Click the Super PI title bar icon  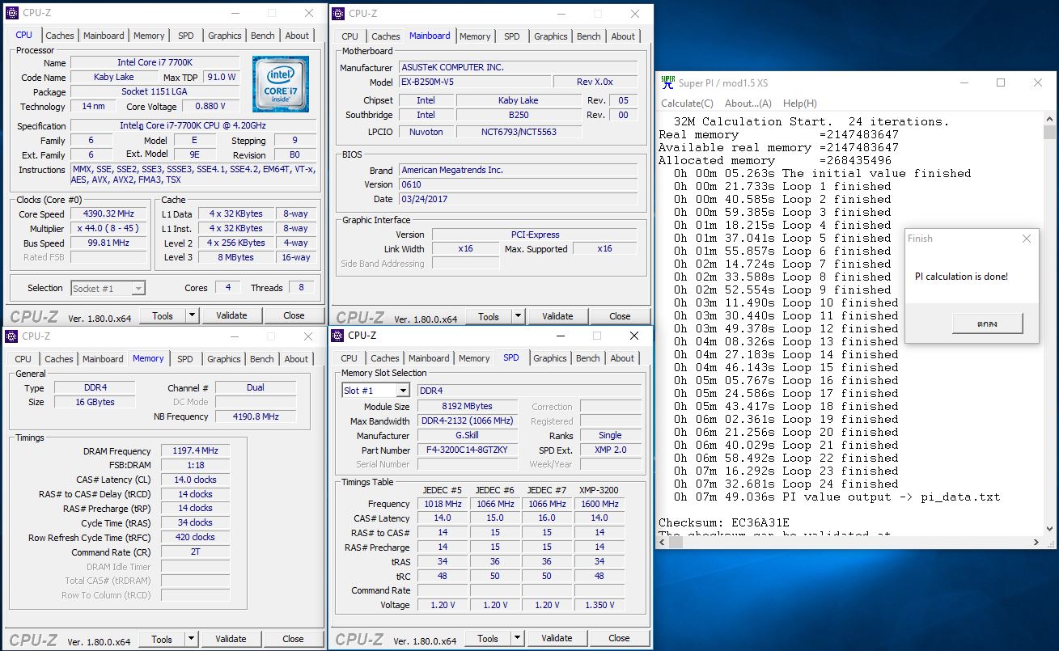[667, 82]
